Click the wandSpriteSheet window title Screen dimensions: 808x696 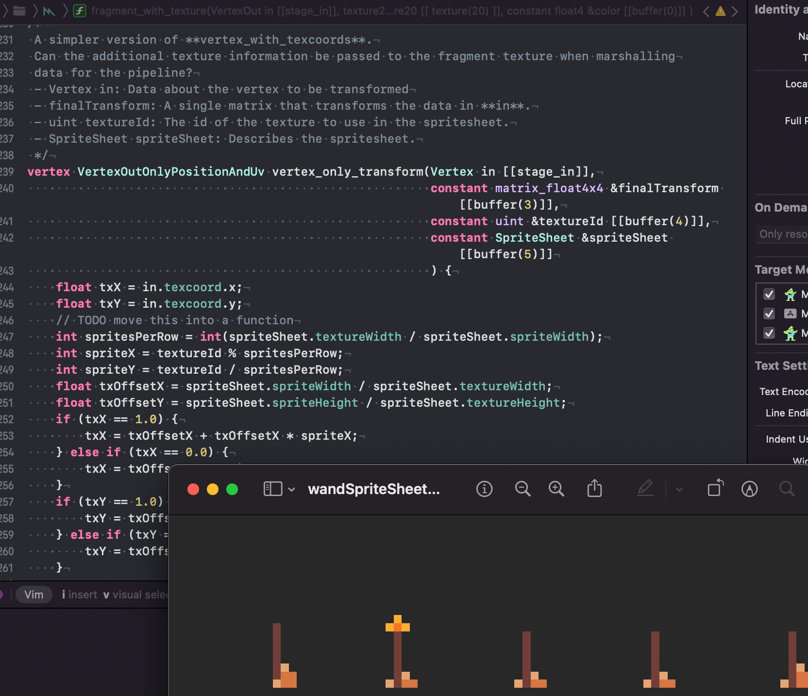point(374,489)
